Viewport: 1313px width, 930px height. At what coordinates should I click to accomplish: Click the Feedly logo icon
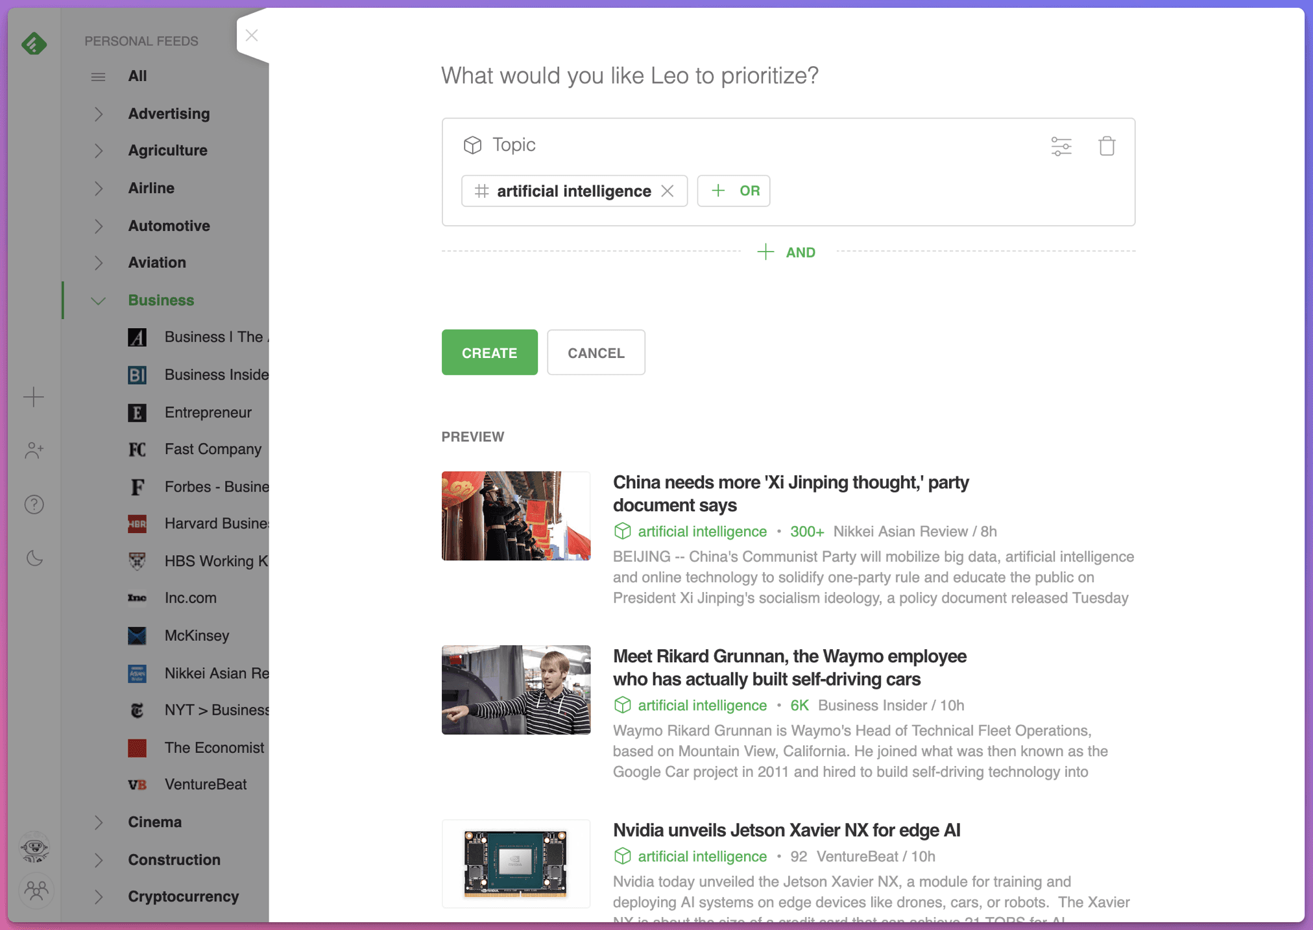[x=34, y=43]
